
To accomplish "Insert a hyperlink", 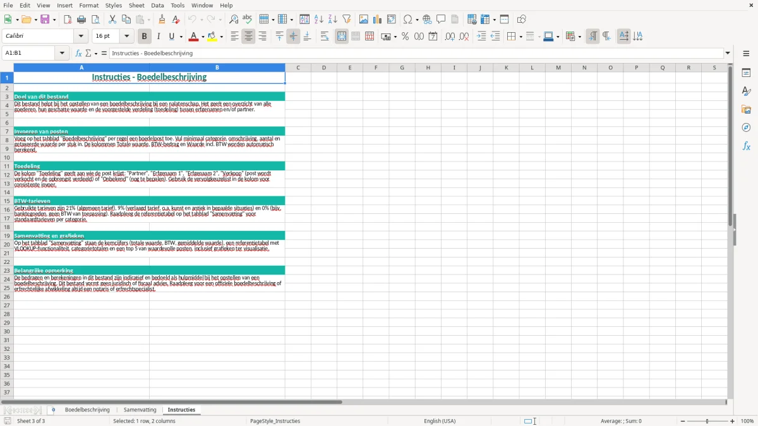I will (427, 20).
